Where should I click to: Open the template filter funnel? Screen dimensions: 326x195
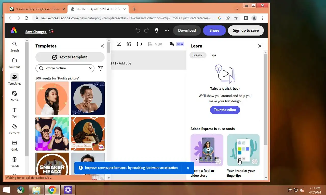[101, 68]
